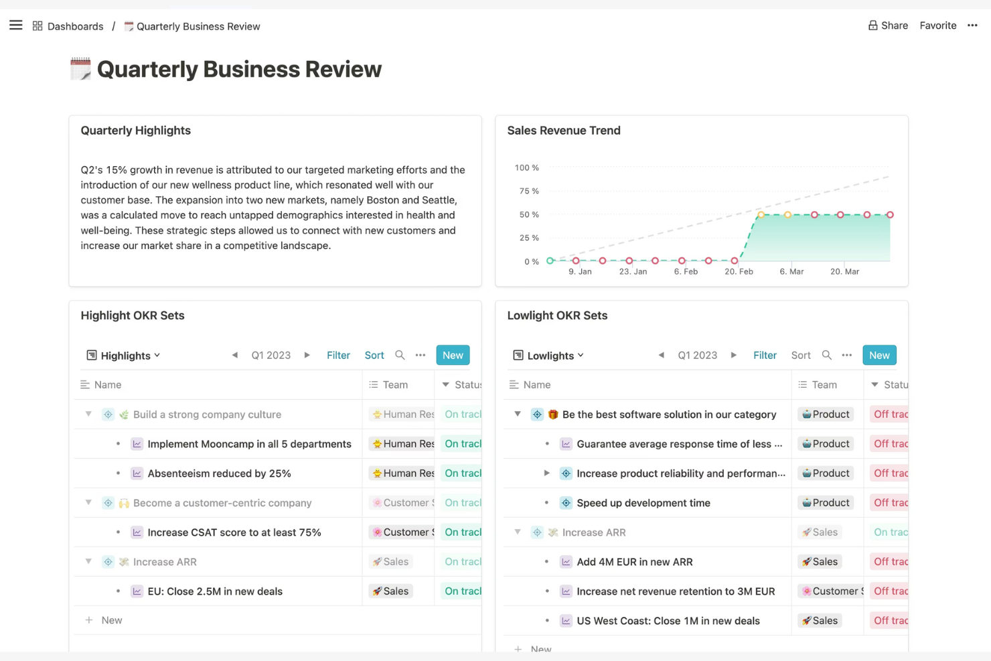
Task: Click the Share button
Action: [x=888, y=25]
